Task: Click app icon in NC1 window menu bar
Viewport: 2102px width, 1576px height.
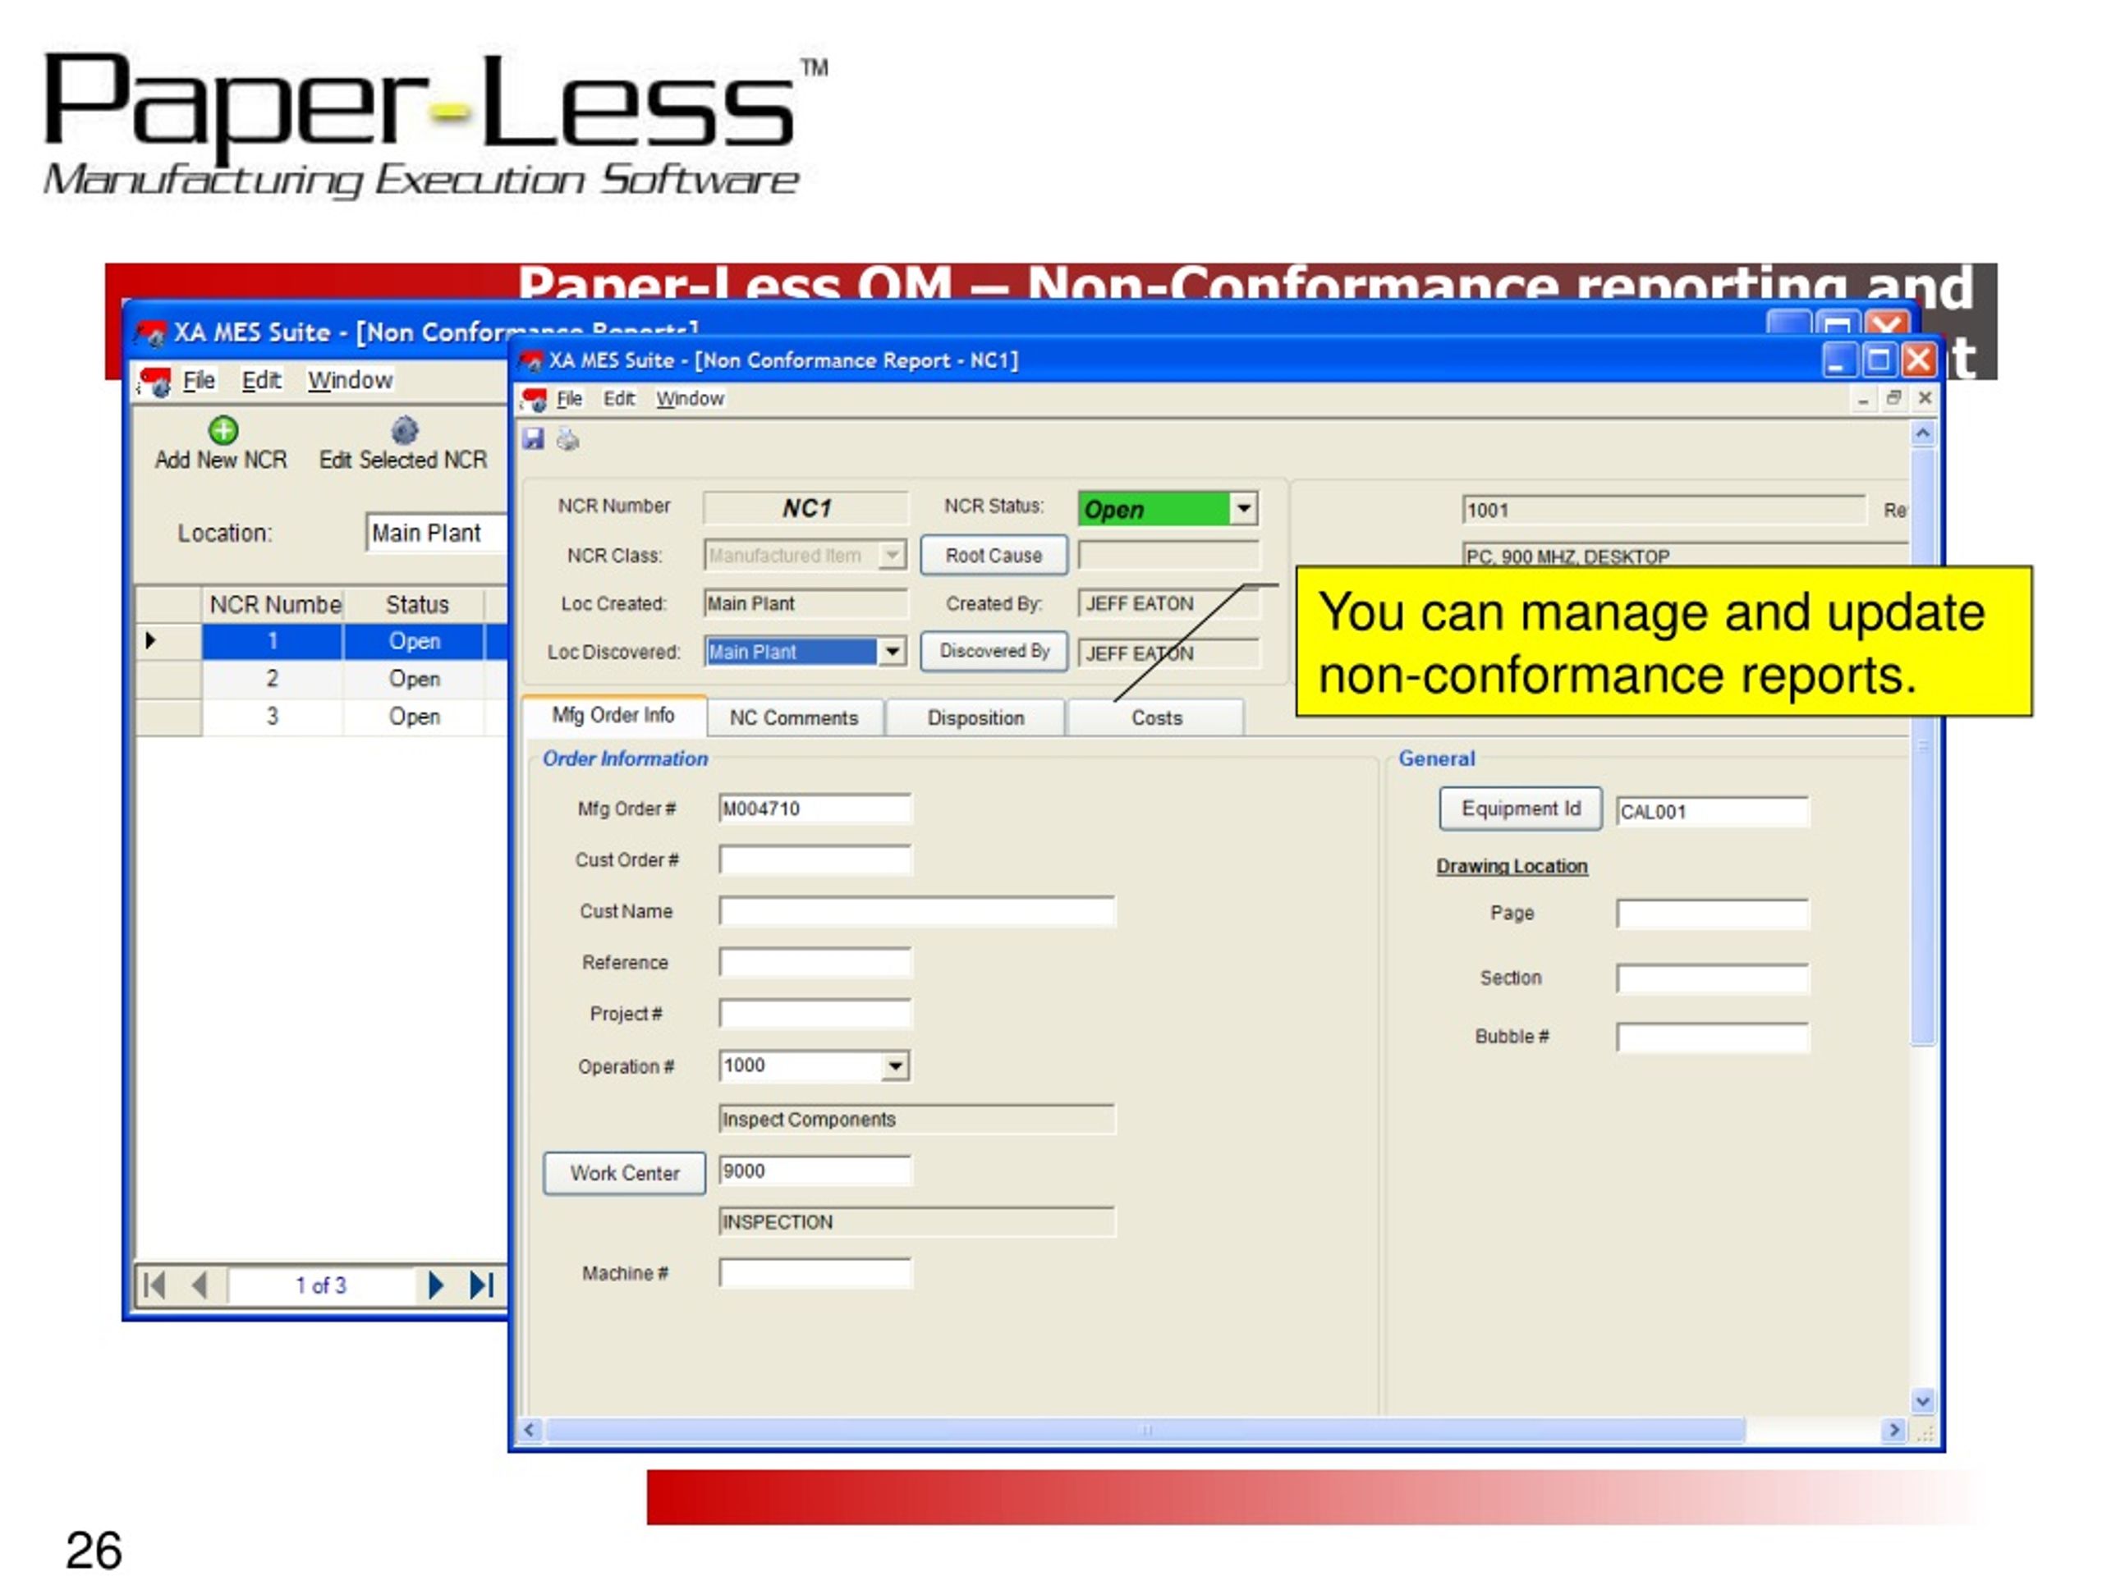Action: pyautogui.click(x=534, y=399)
